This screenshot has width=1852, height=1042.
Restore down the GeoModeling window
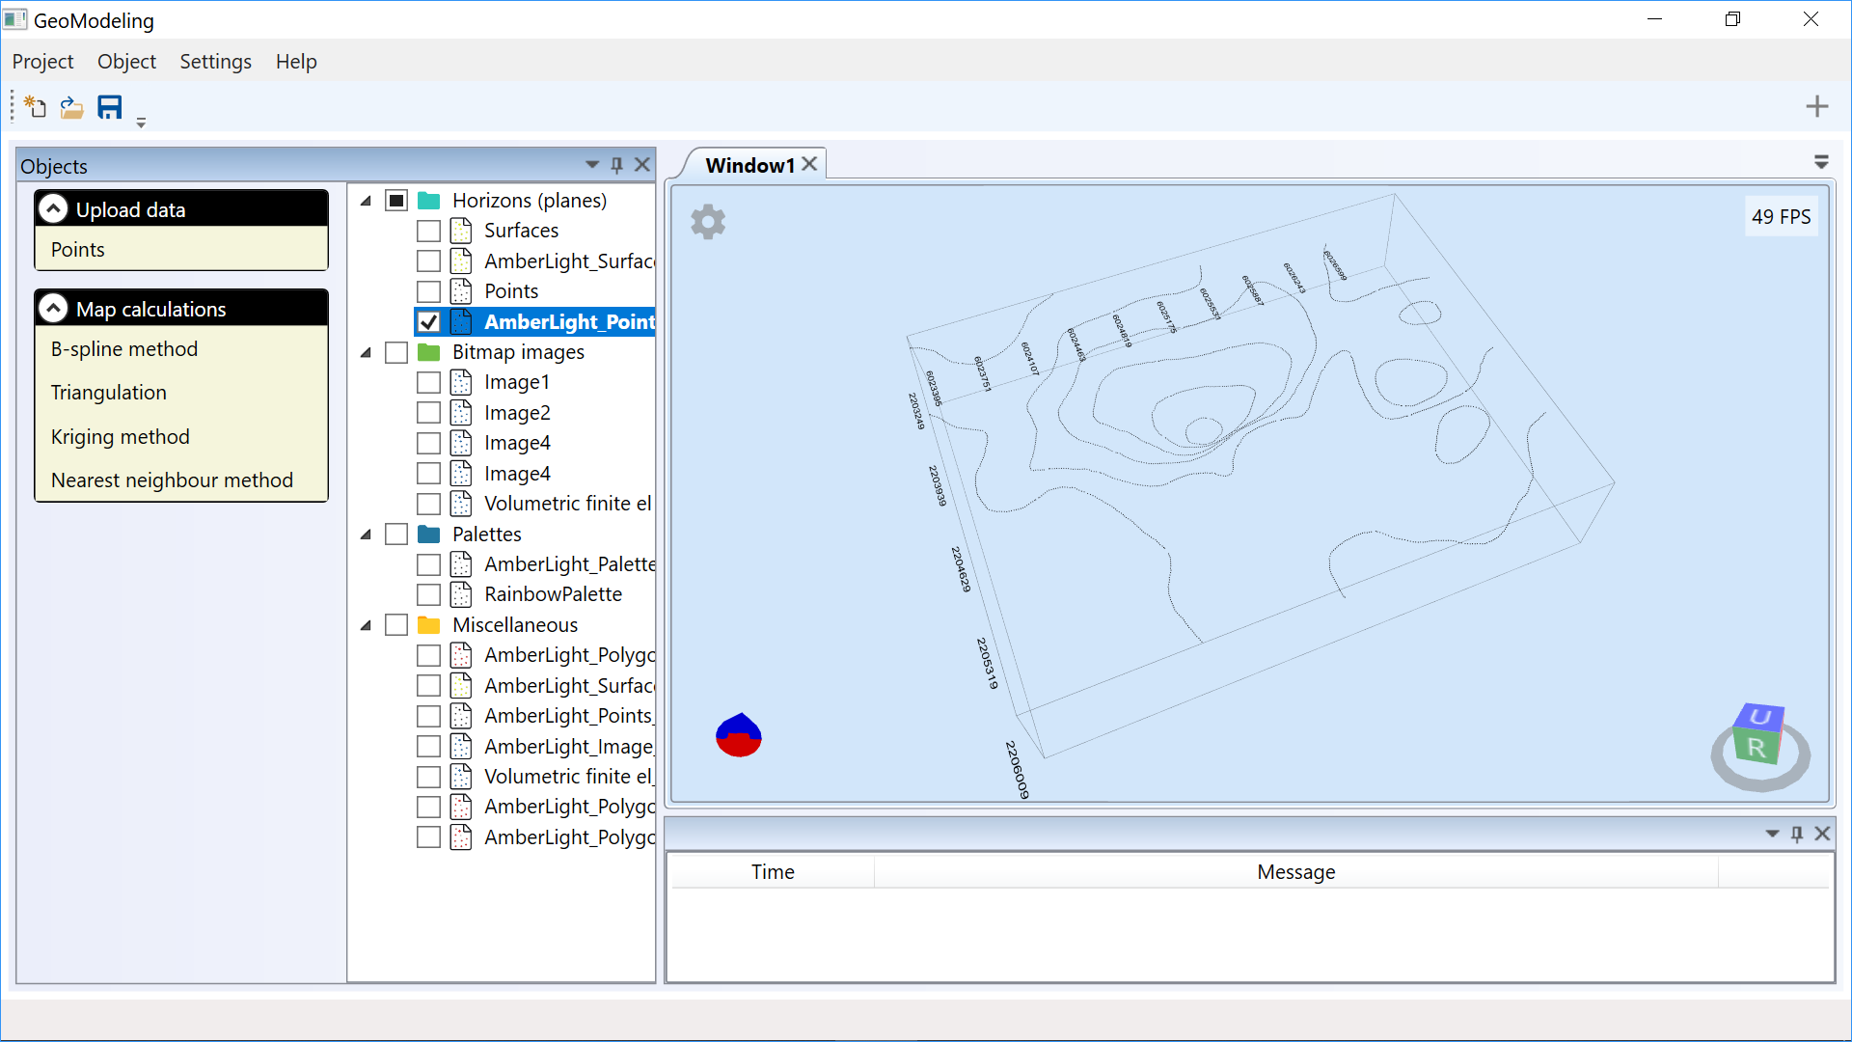click(1733, 19)
